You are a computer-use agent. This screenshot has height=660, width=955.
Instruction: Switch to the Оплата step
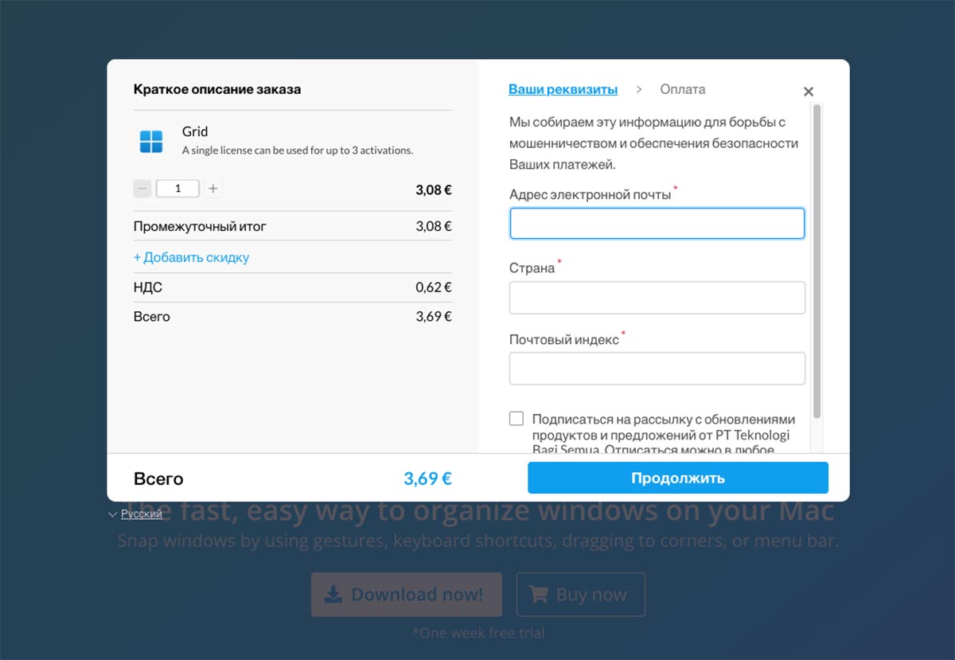pyautogui.click(x=682, y=89)
